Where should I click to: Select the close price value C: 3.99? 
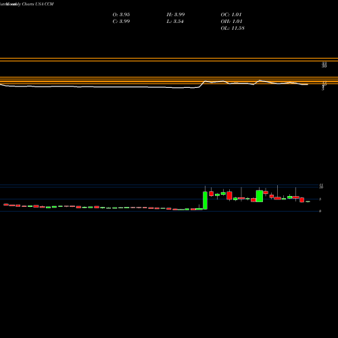coord(121,22)
